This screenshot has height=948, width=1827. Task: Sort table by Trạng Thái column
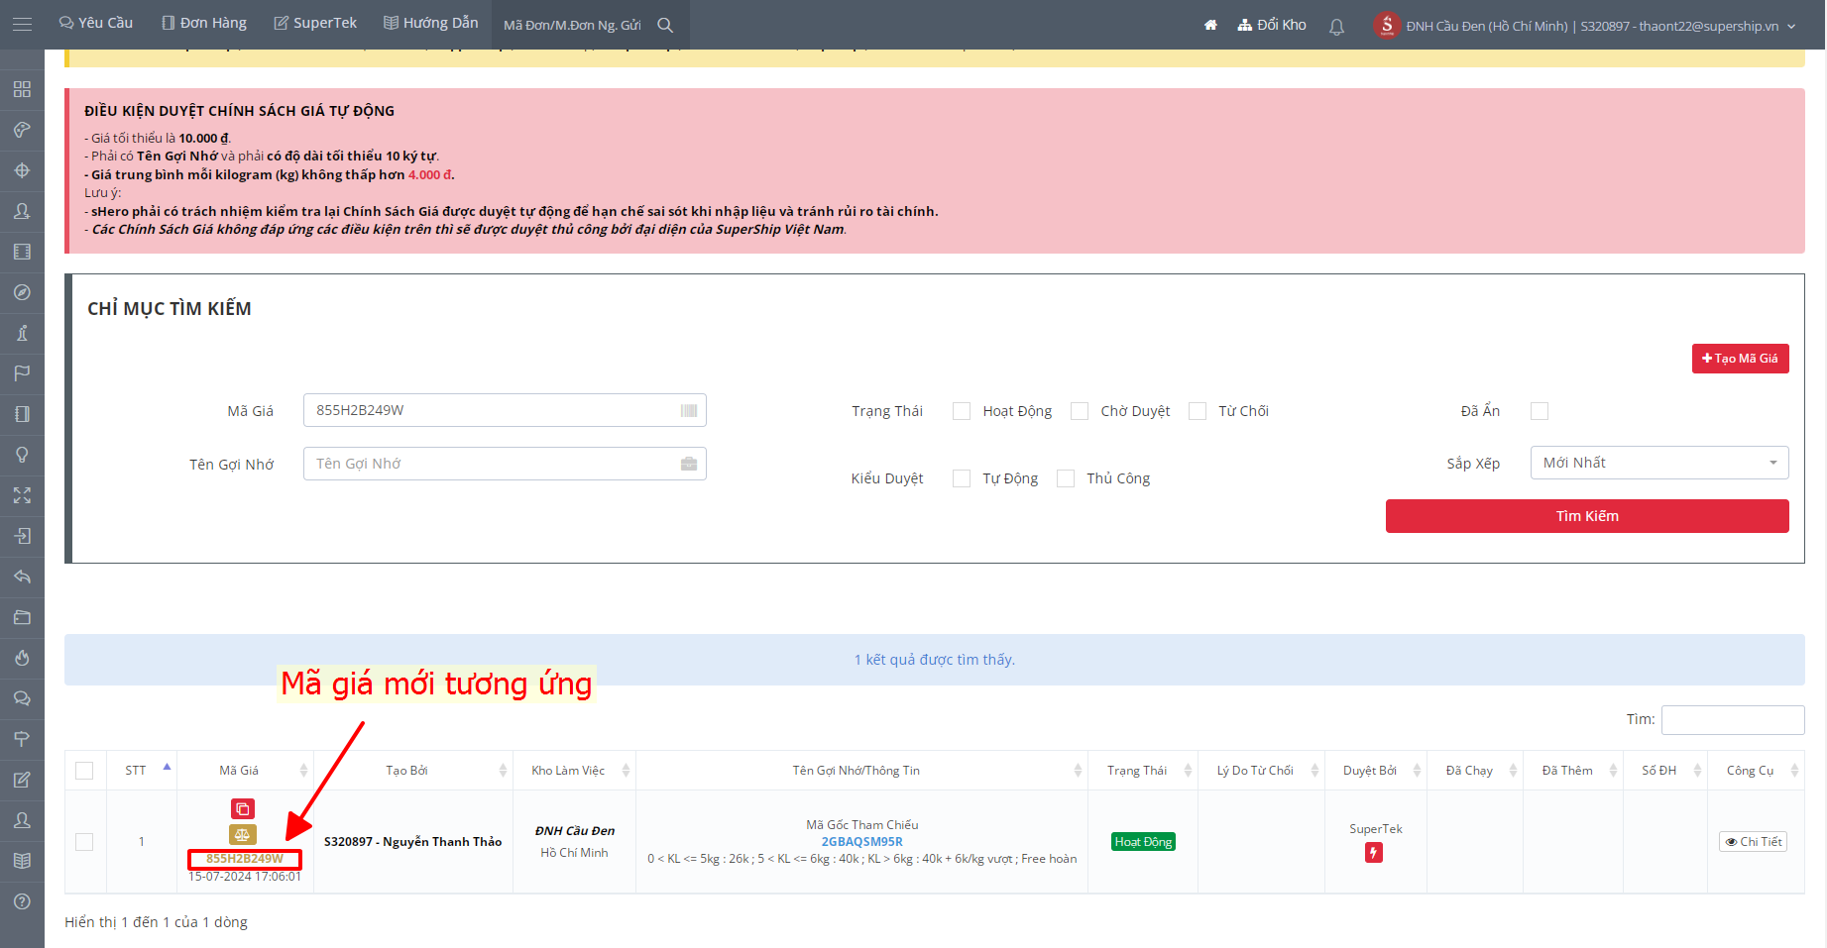coord(1143,771)
